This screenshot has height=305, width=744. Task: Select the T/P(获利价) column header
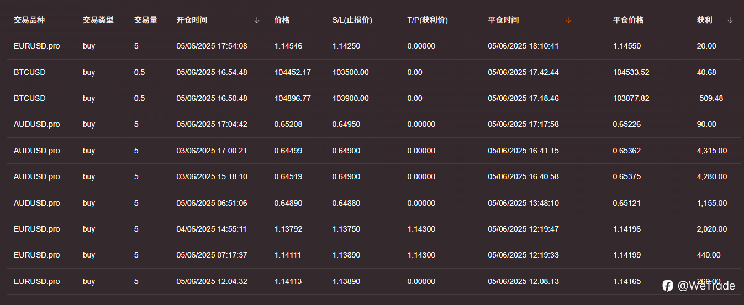[428, 20]
